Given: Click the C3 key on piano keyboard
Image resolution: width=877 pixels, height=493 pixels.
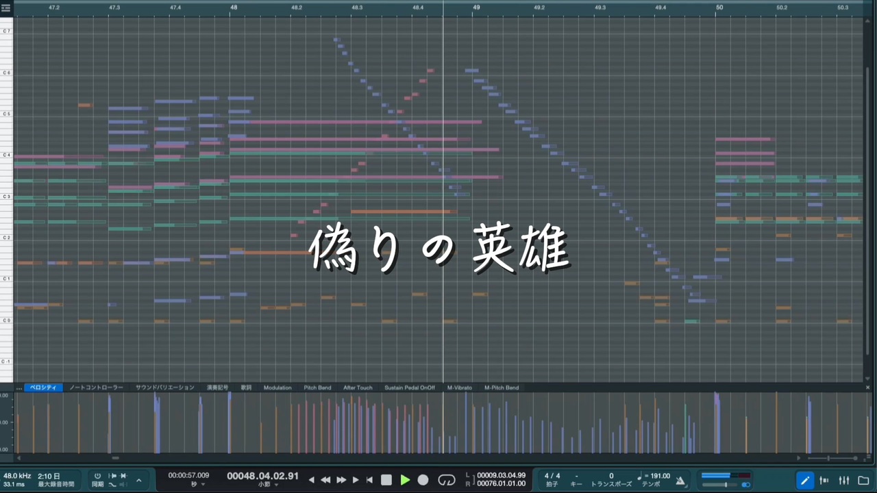Looking at the screenshot, I should pos(7,197).
